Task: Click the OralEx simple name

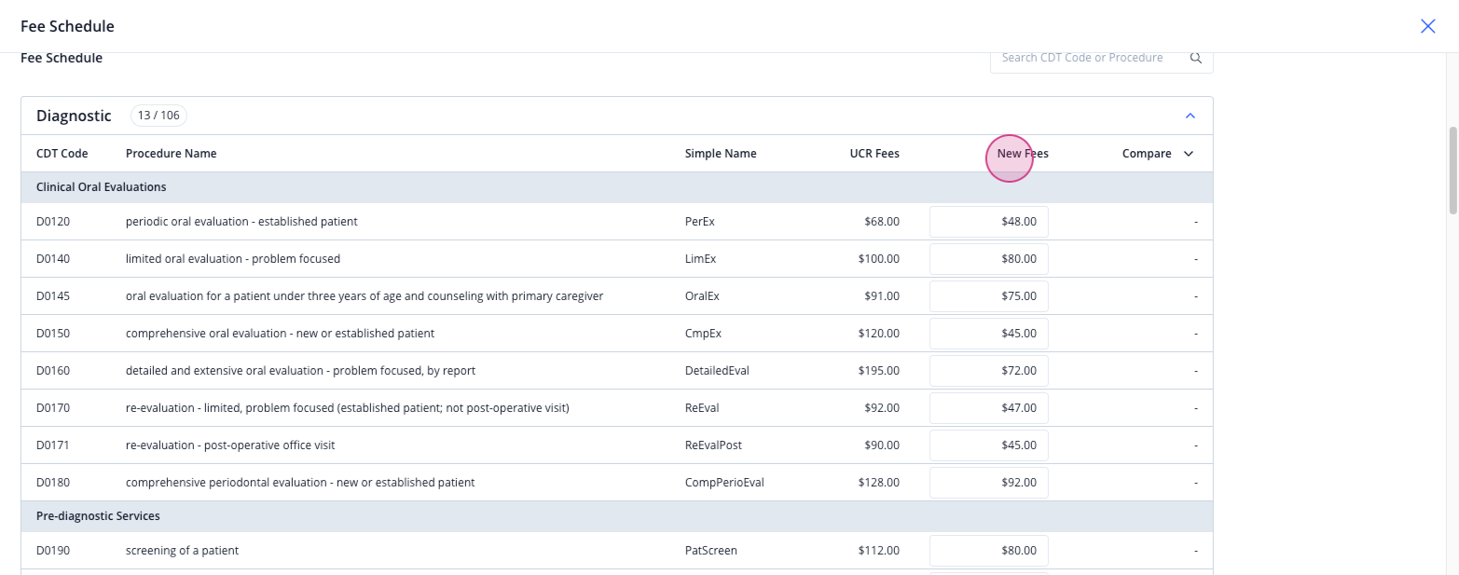Action: pyautogui.click(x=702, y=296)
